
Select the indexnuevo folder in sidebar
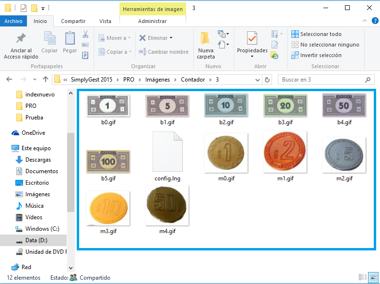click(x=36, y=95)
